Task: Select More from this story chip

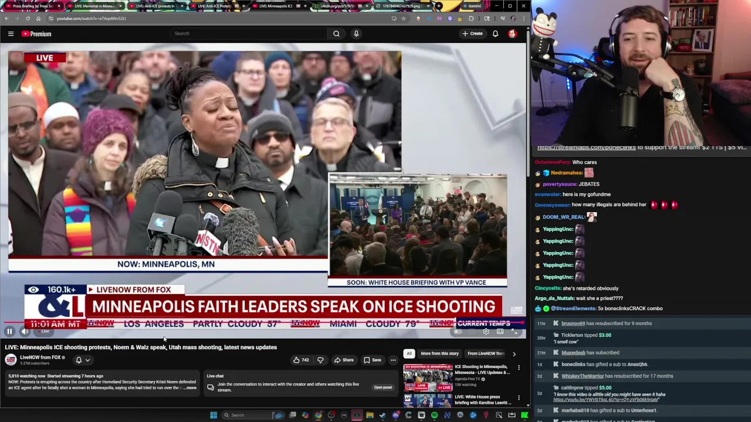Action: [x=439, y=353]
